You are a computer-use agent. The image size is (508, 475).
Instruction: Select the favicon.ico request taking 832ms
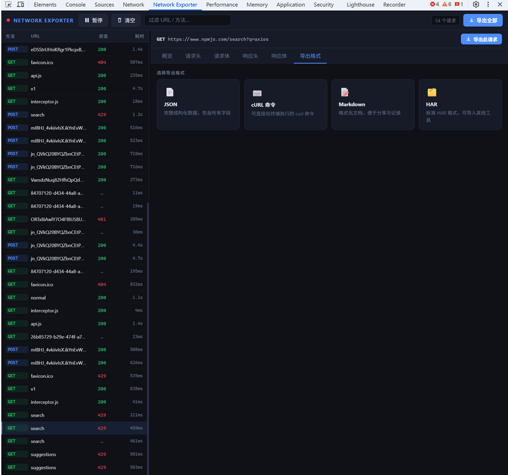(74, 284)
